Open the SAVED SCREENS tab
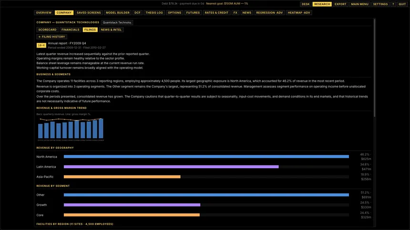This screenshot has width=410, height=230. tap(89, 12)
